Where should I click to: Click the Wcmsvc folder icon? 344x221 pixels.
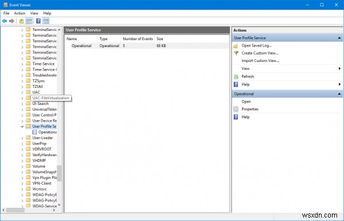28,189
